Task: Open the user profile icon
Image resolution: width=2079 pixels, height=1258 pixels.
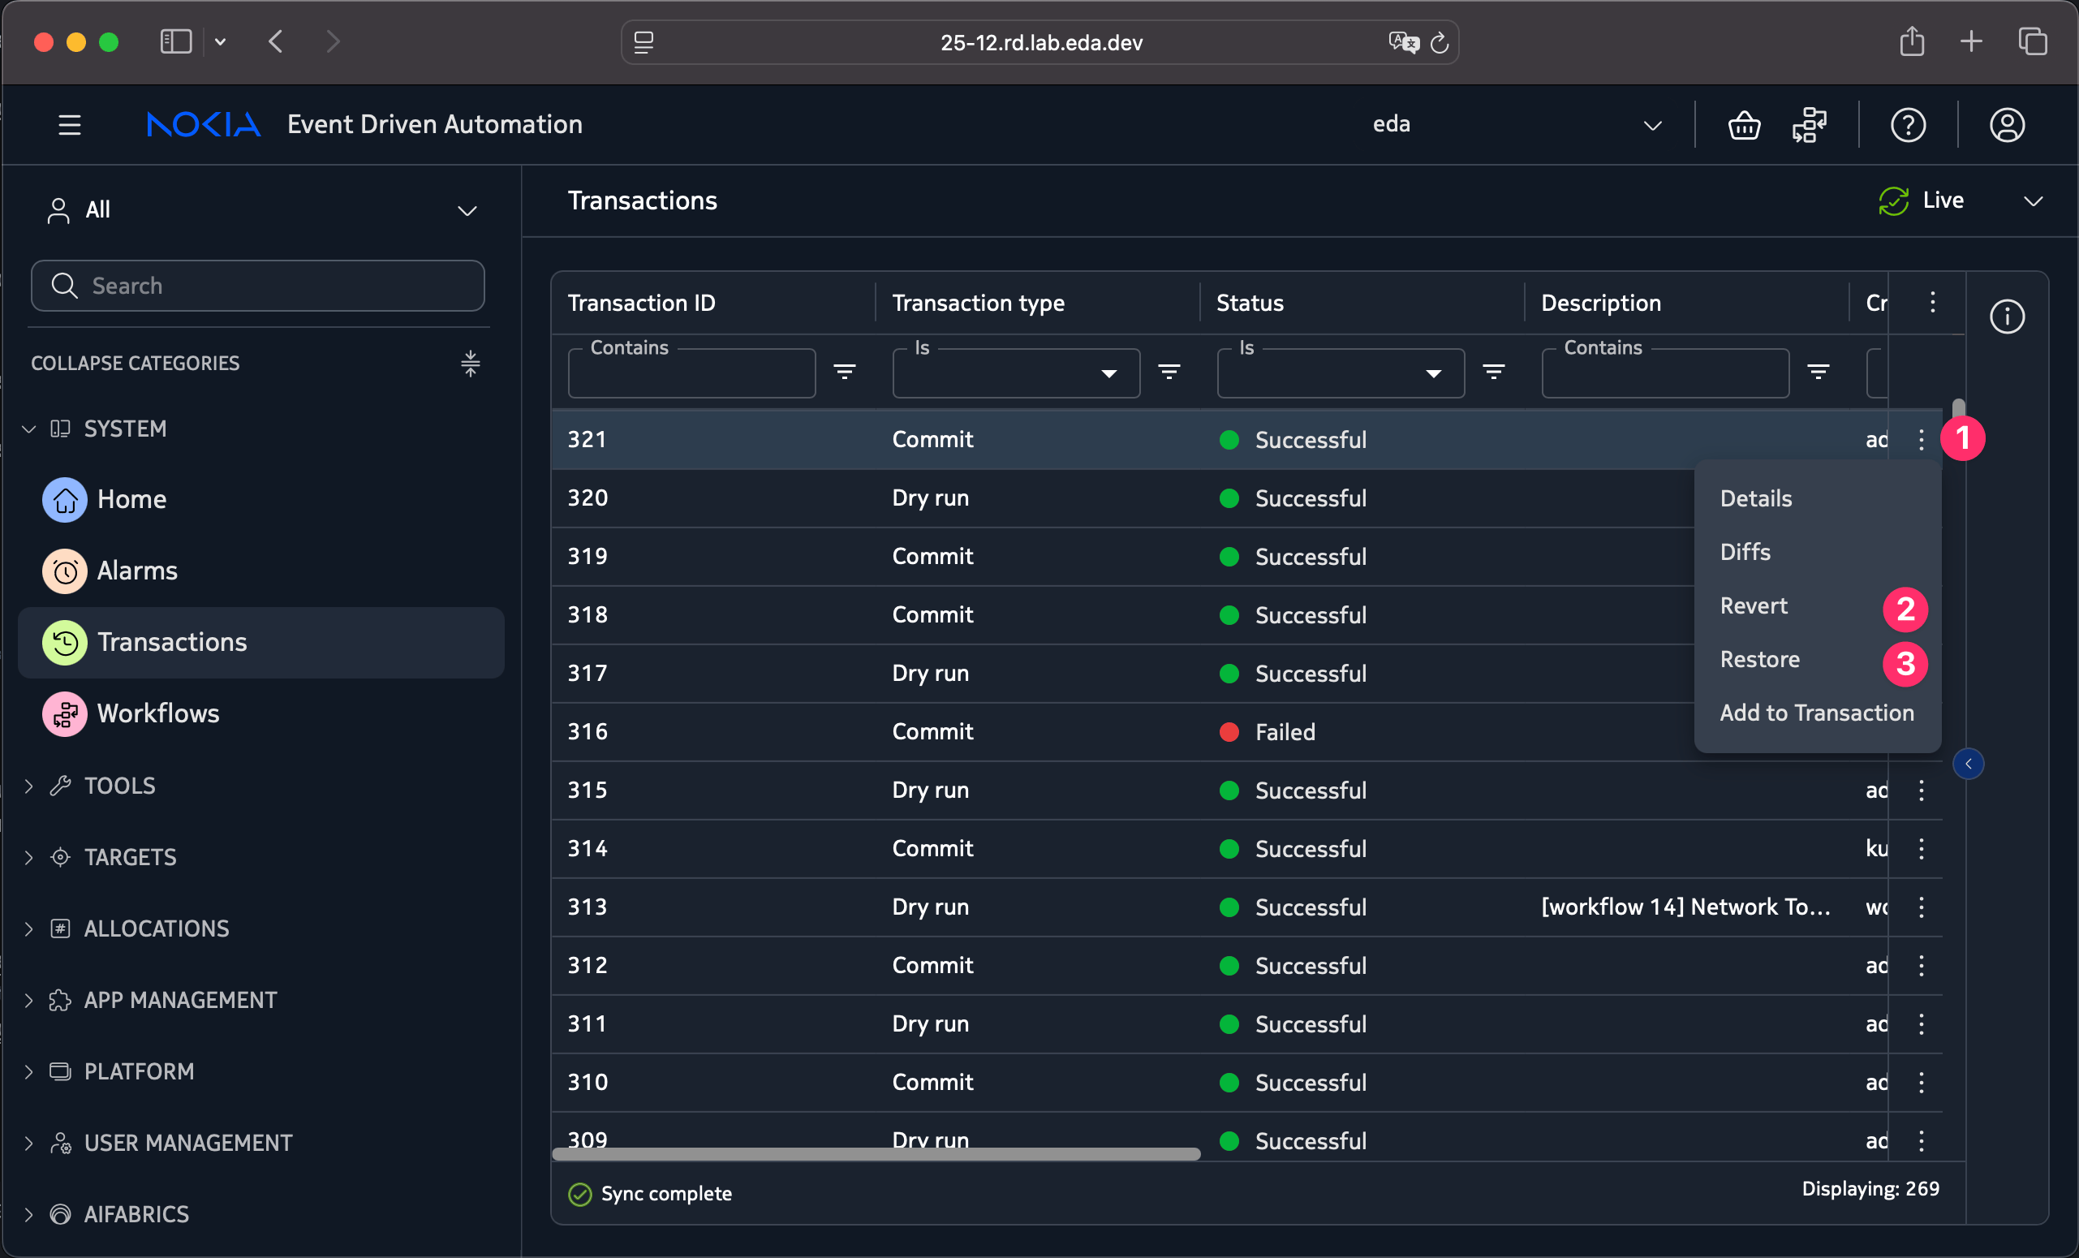Action: coord(2007,125)
